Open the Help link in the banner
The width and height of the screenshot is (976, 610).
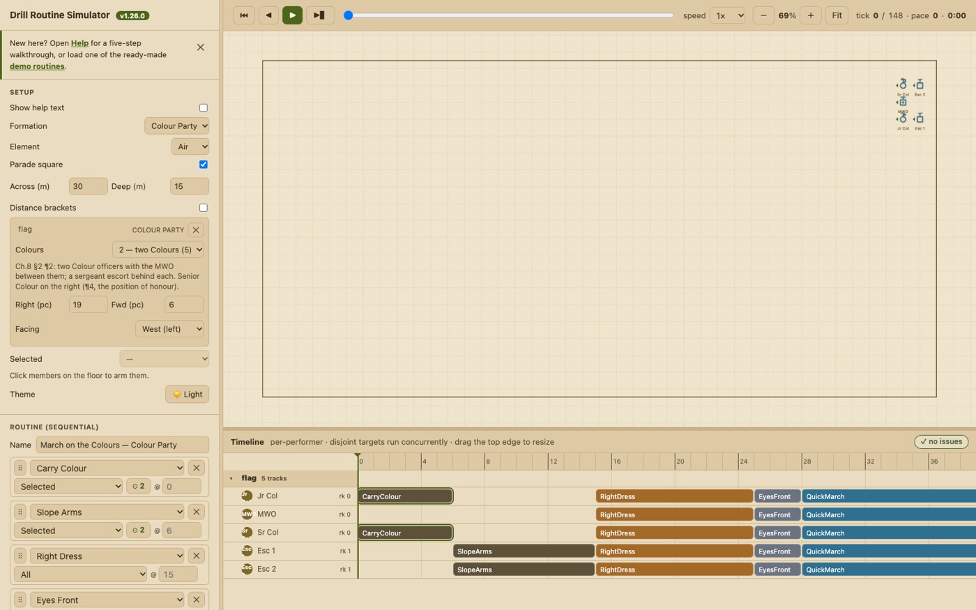tap(79, 43)
